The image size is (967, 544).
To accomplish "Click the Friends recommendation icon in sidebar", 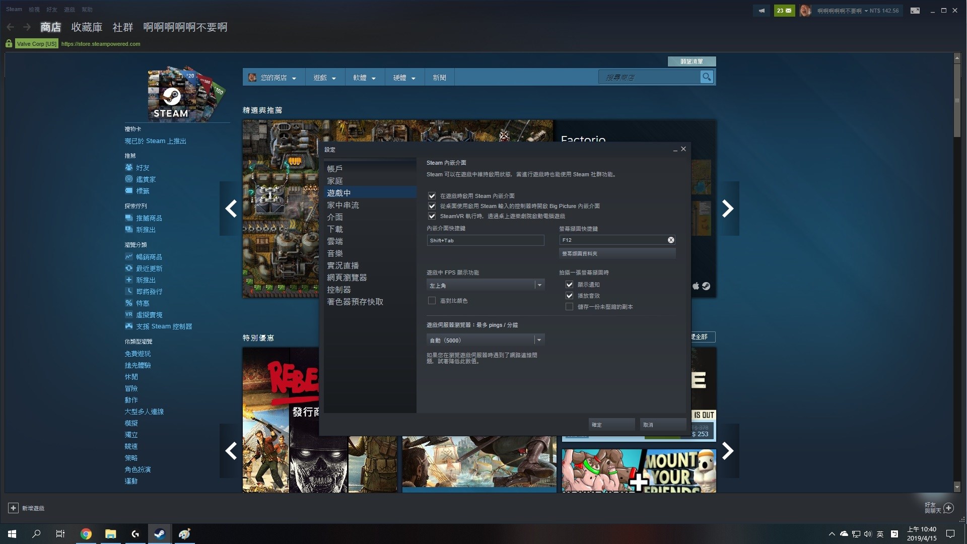I will click(129, 168).
